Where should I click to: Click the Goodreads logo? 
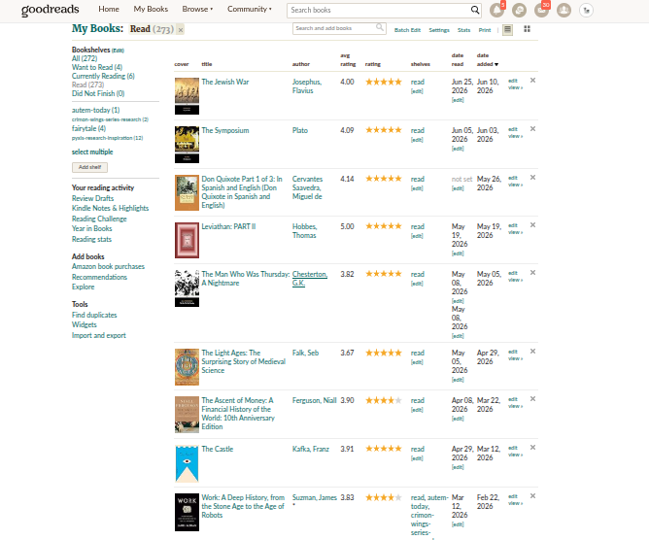click(51, 10)
